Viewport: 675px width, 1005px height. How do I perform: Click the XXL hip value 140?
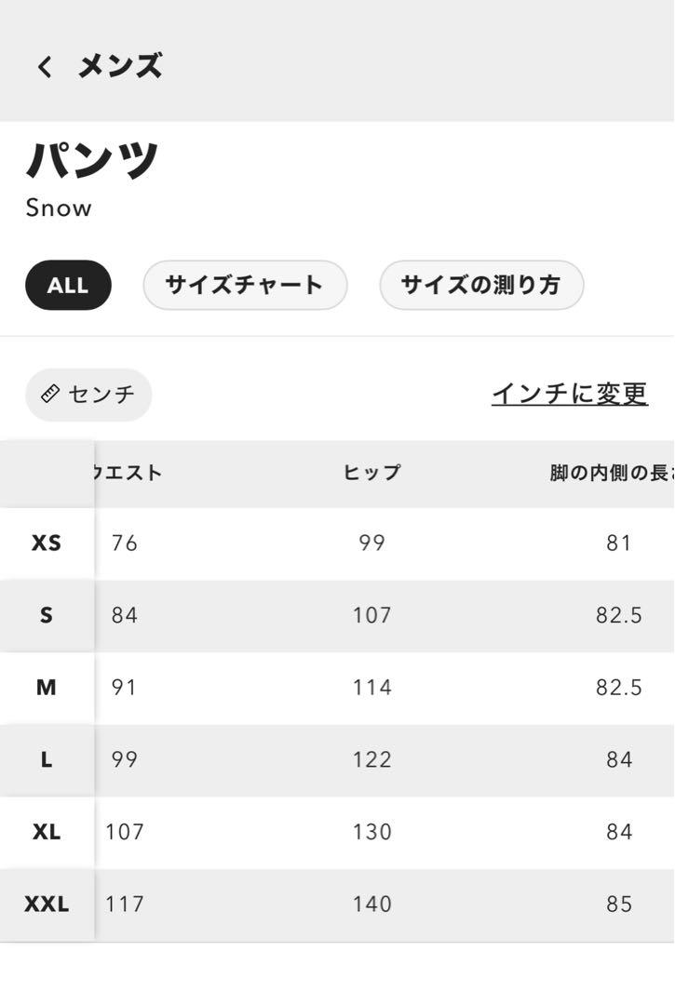(372, 905)
